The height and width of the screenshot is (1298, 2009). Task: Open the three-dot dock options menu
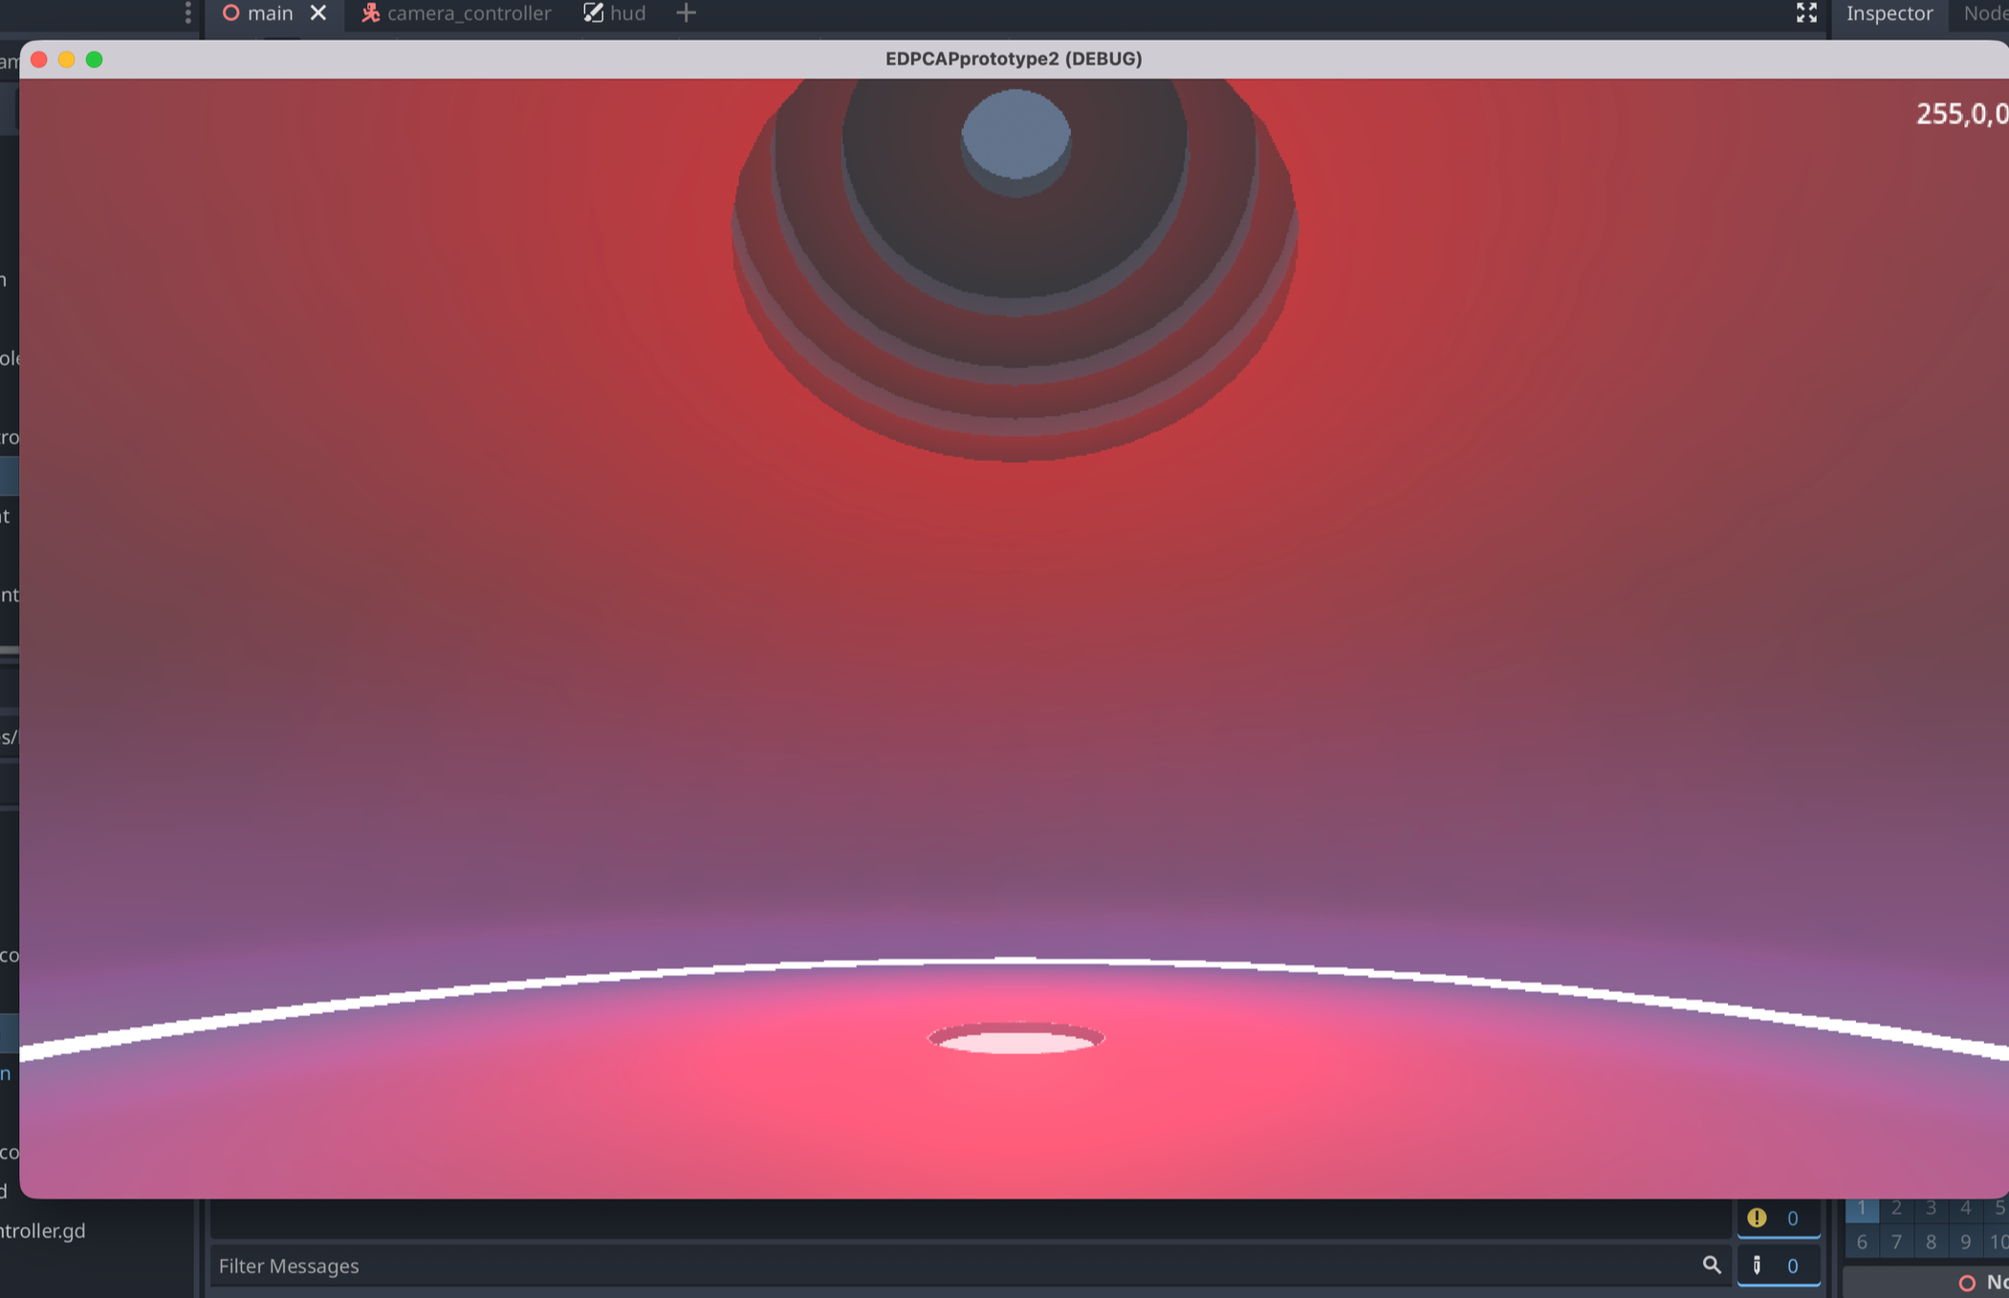187,13
